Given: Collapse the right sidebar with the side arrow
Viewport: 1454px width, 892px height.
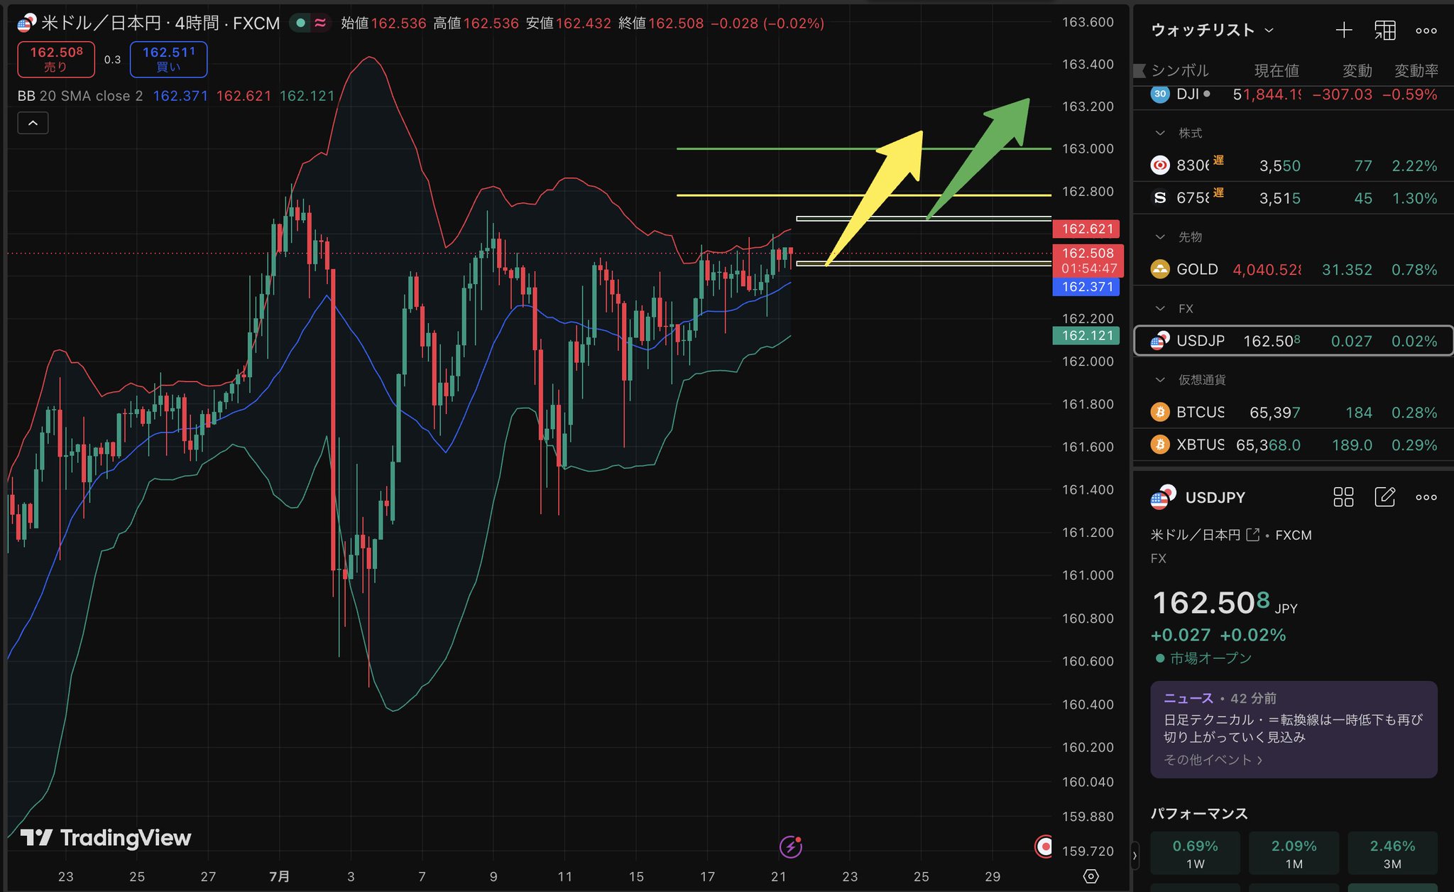Looking at the screenshot, I should point(1135,856).
